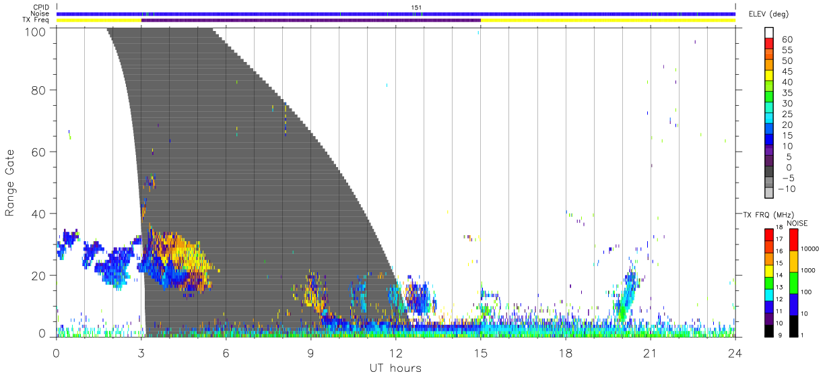827x382 pixels.
Task: Click the 'CPID' label at the top left
Action: 41,7
